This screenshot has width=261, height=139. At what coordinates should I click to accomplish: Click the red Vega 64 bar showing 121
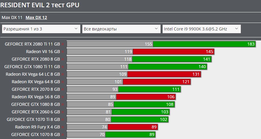(157, 82)
